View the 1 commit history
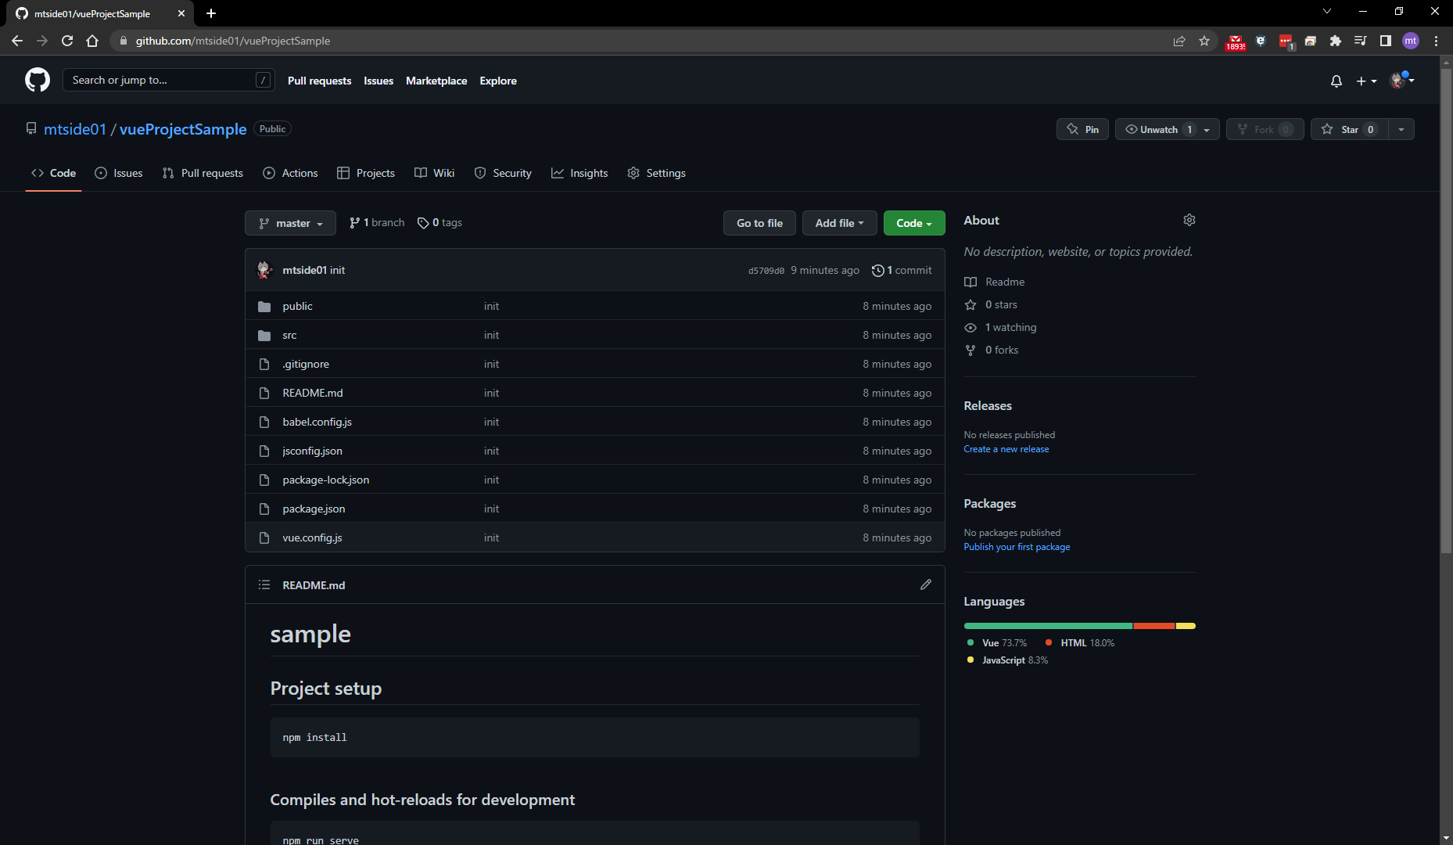 [x=902, y=270]
